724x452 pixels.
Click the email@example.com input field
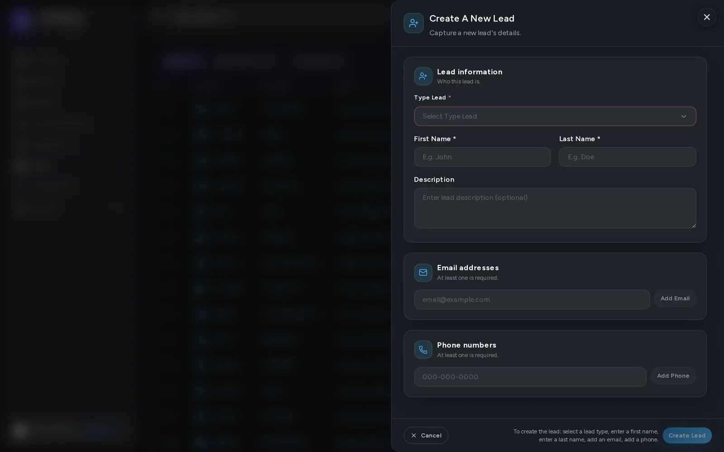[532, 300]
